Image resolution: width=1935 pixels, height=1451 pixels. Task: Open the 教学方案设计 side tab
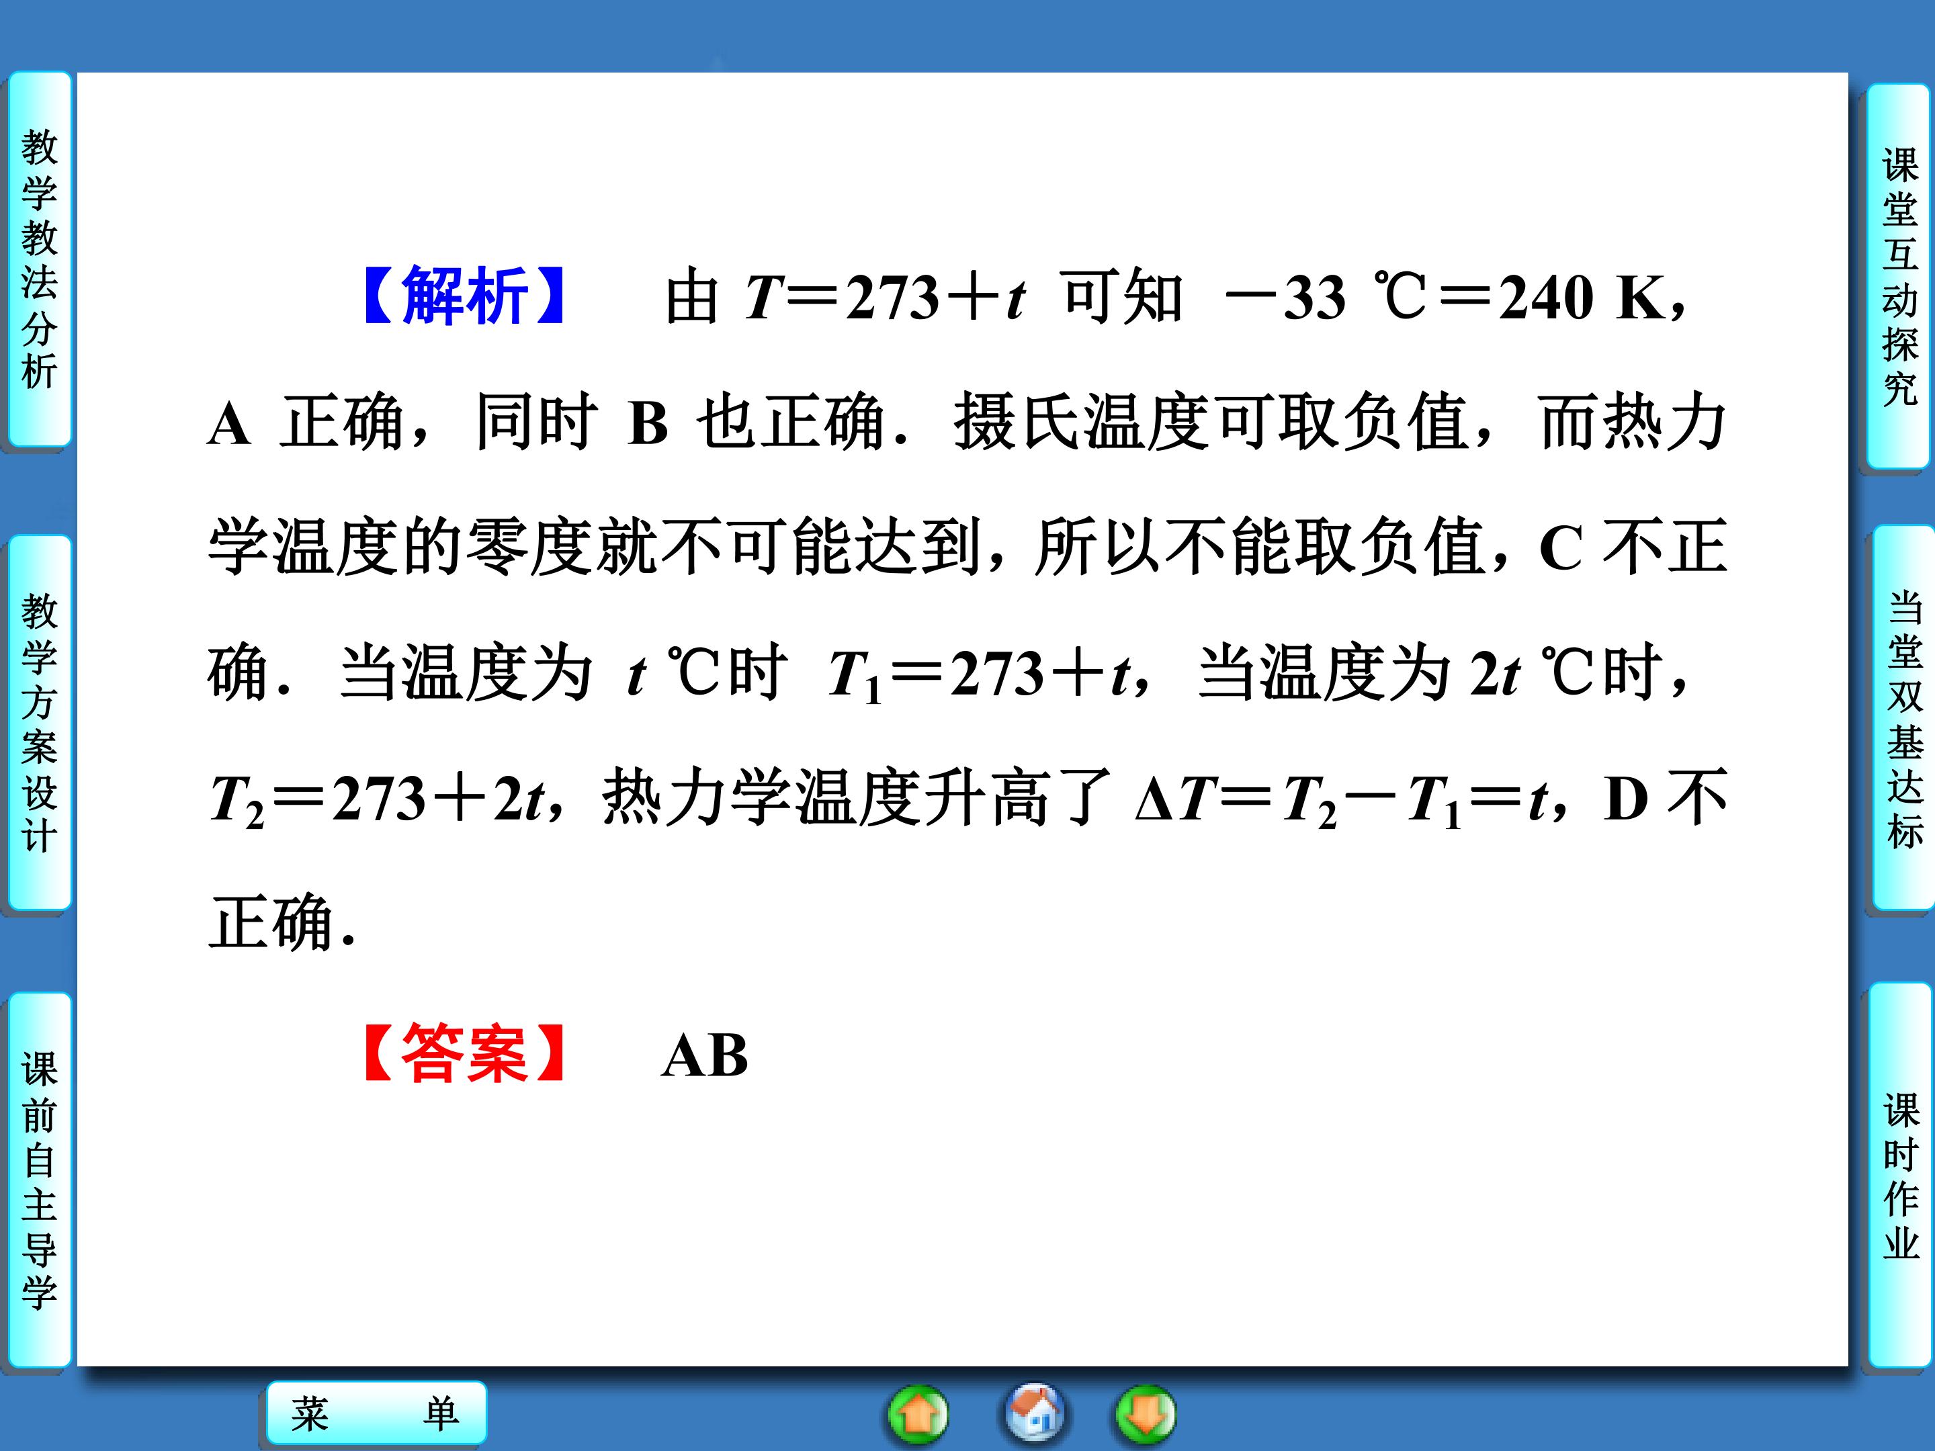click(40, 722)
